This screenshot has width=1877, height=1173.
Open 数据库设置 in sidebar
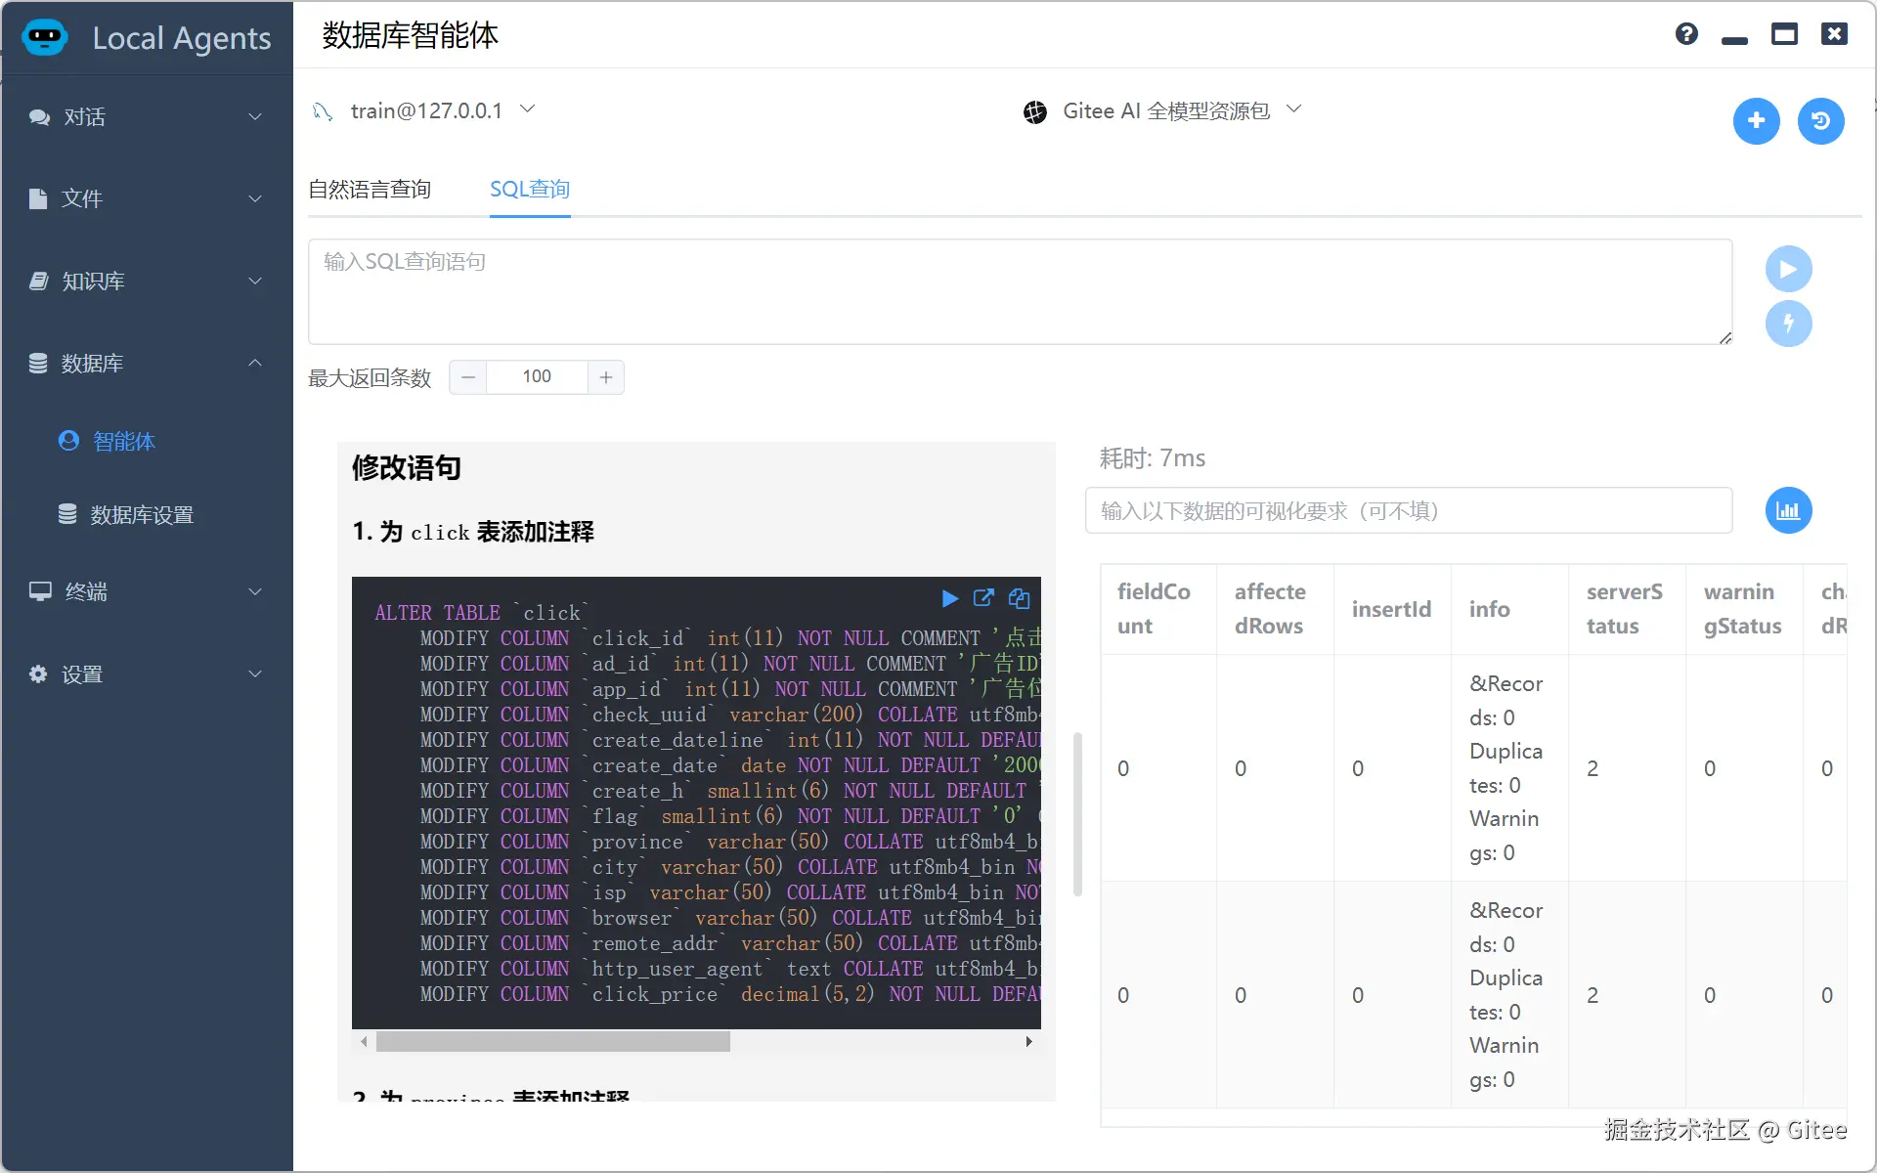[142, 515]
